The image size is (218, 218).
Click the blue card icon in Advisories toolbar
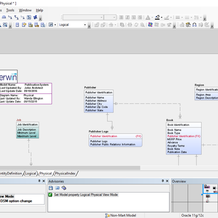[57, 188]
